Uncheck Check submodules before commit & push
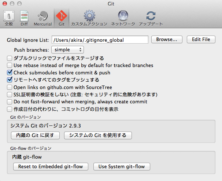The width and height of the screenshot is (222, 181). tap(10, 73)
